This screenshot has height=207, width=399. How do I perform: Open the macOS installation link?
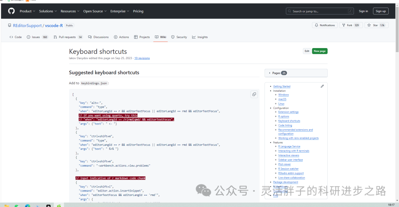pos(282,99)
